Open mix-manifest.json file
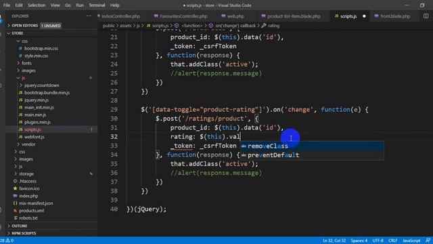The height and width of the screenshot is (244, 433). pyautogui.click(x=36, y=203)
